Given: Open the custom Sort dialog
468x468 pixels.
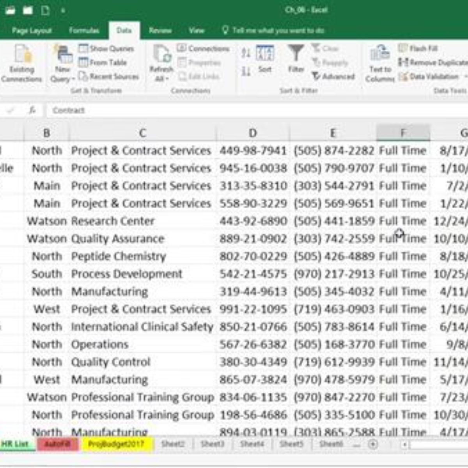Looking at the screenshot, I should pos(265,59).
